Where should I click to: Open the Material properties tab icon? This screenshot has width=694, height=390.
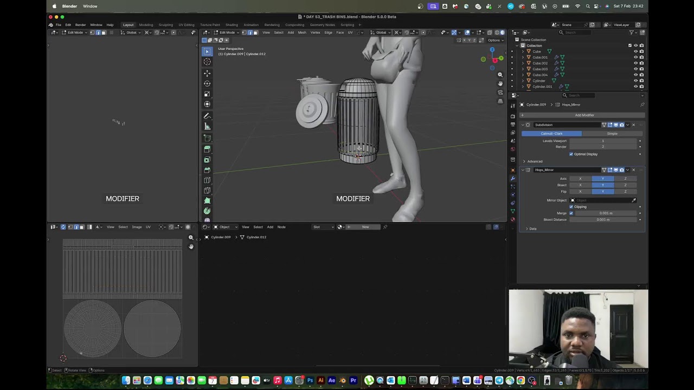coord(513,219)
